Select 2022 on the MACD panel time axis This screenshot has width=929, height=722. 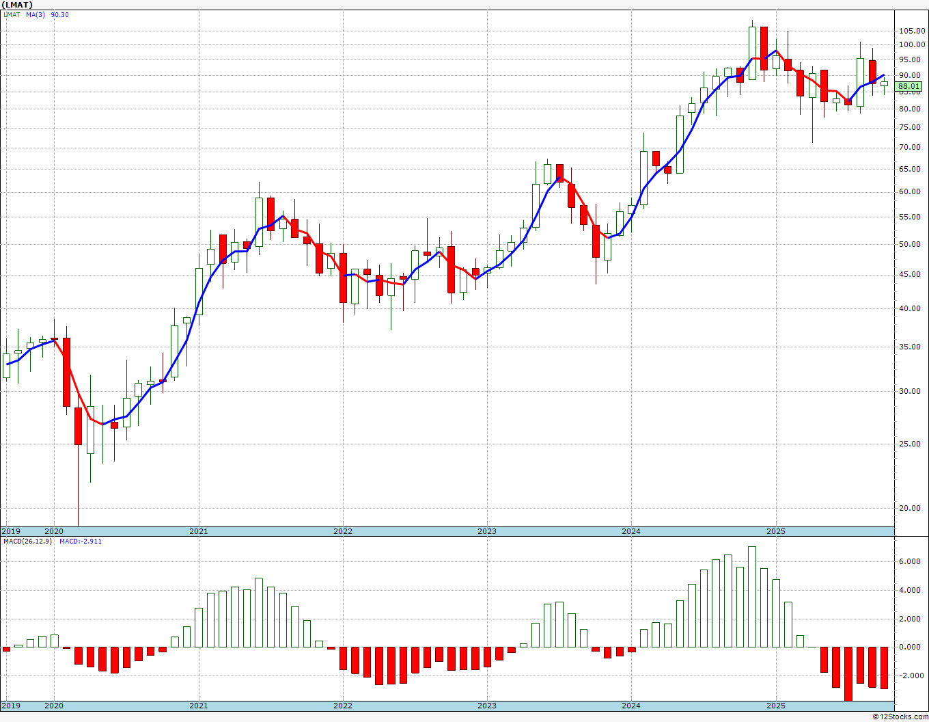click(x=343, y=706)
